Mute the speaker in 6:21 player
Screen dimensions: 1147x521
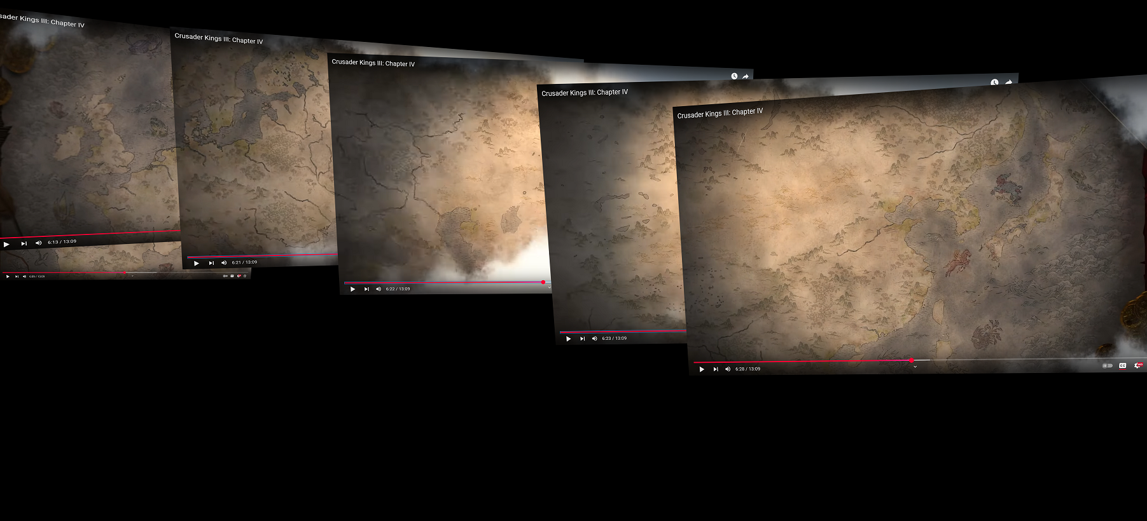coord(224,262)
